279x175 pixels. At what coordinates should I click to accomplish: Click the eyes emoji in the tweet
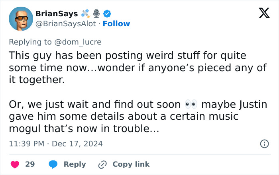tap(191, 105)
